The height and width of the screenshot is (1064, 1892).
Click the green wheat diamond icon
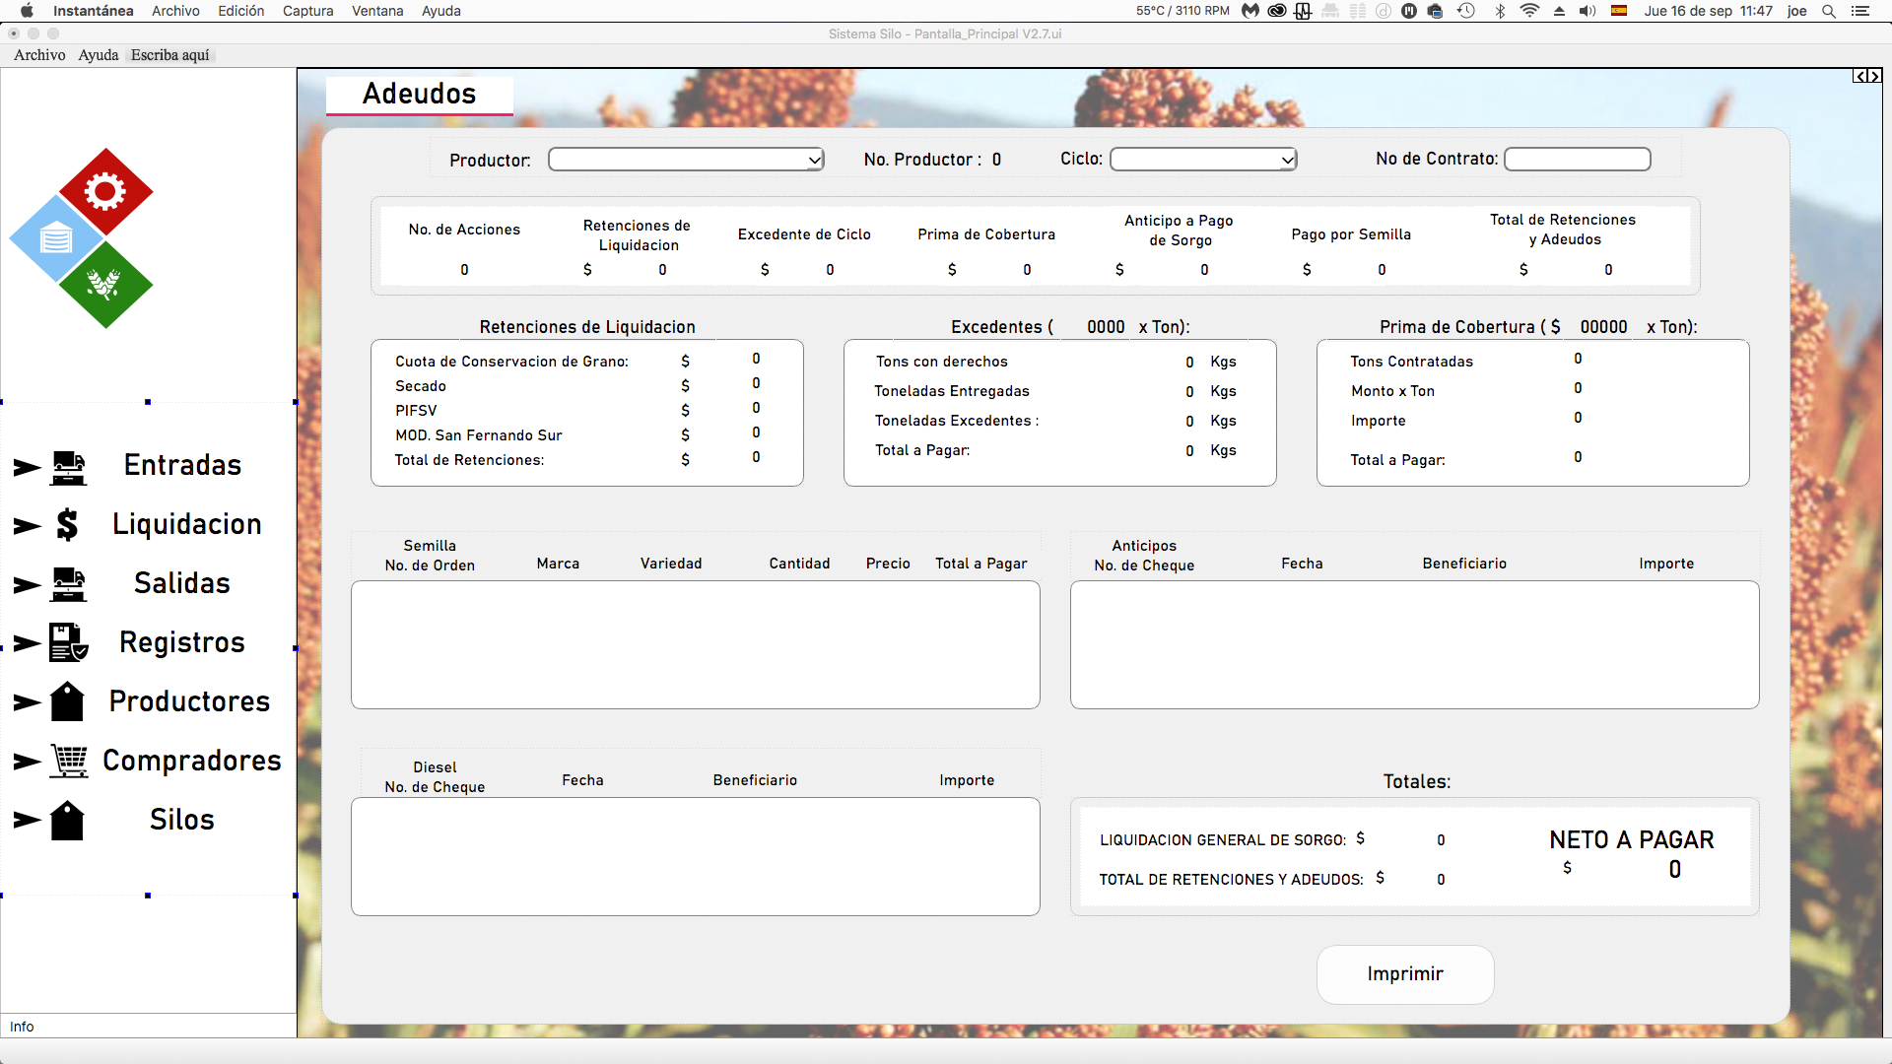[x=105, y=285]
